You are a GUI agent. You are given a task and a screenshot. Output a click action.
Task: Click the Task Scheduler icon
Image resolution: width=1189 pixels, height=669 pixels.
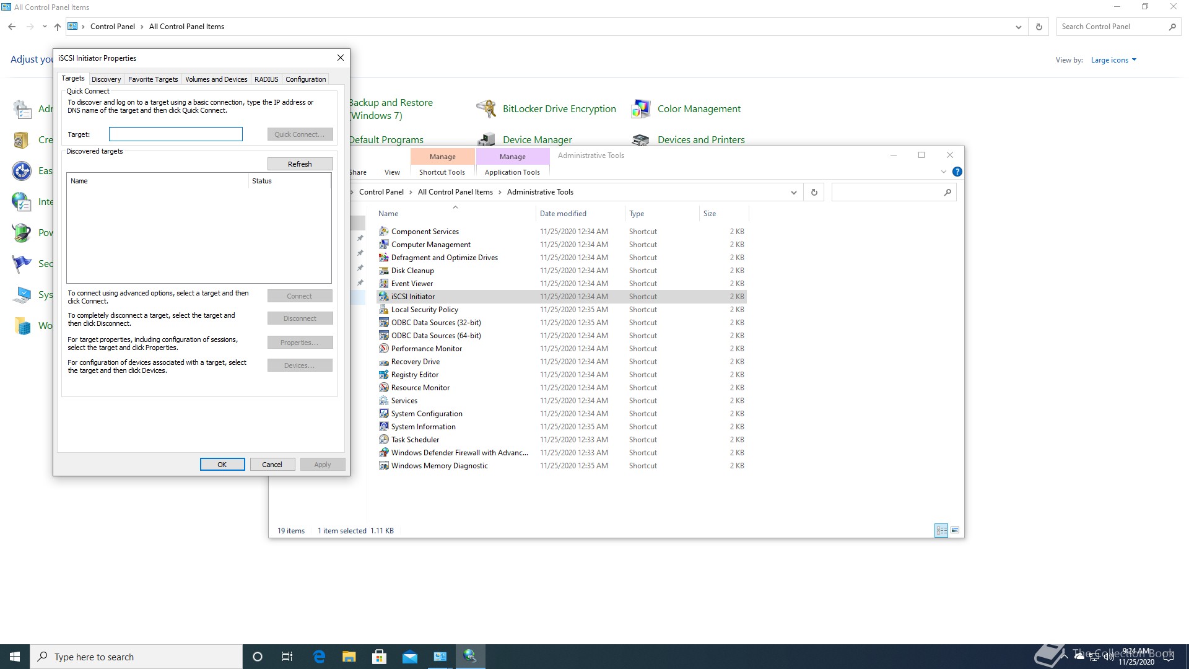tap(384, 440)
